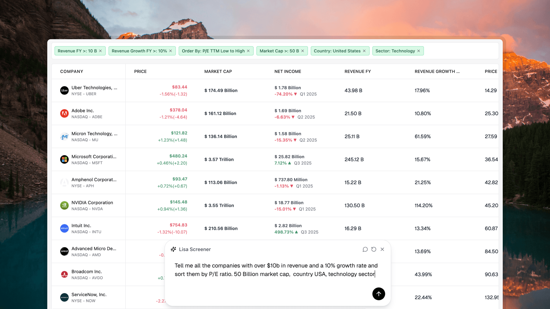The width and height of the screenshot is (550, 309).
Task: Click the Broadcom logo icon
Action: pos(64,274)
